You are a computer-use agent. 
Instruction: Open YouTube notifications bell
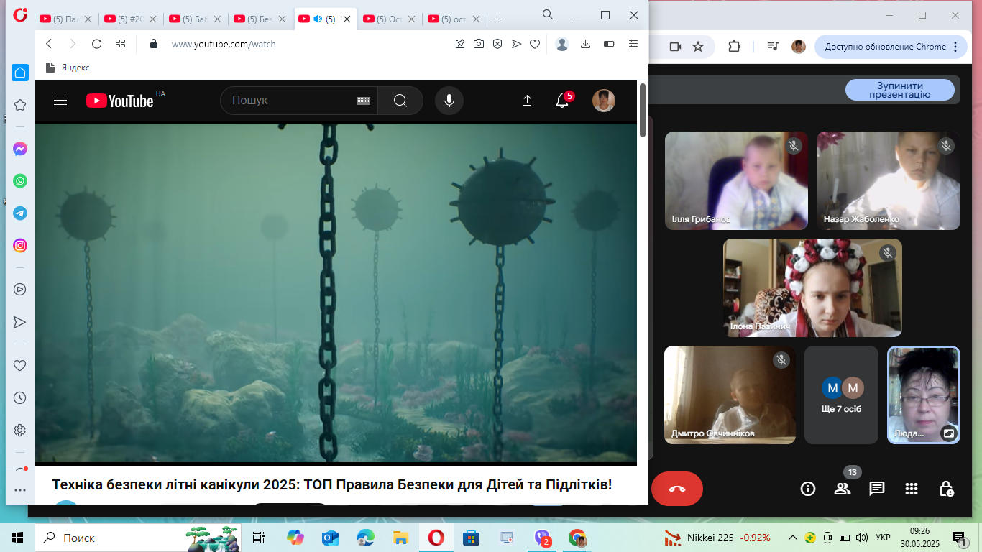[562, 101]
